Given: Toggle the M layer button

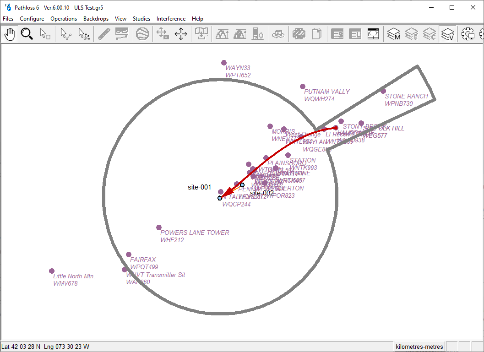Looking at the screenshot, I should click(x=393, y=34).
